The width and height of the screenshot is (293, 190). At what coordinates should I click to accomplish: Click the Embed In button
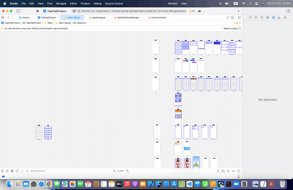pos(239,171)
